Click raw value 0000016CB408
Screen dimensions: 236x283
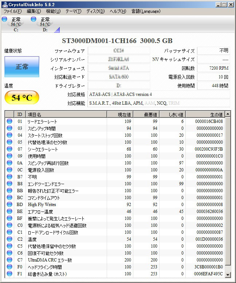pyautogui.click(x=209, y=121)
